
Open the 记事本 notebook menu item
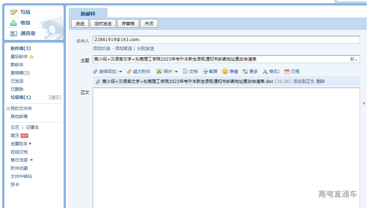(x=33, y=127)
